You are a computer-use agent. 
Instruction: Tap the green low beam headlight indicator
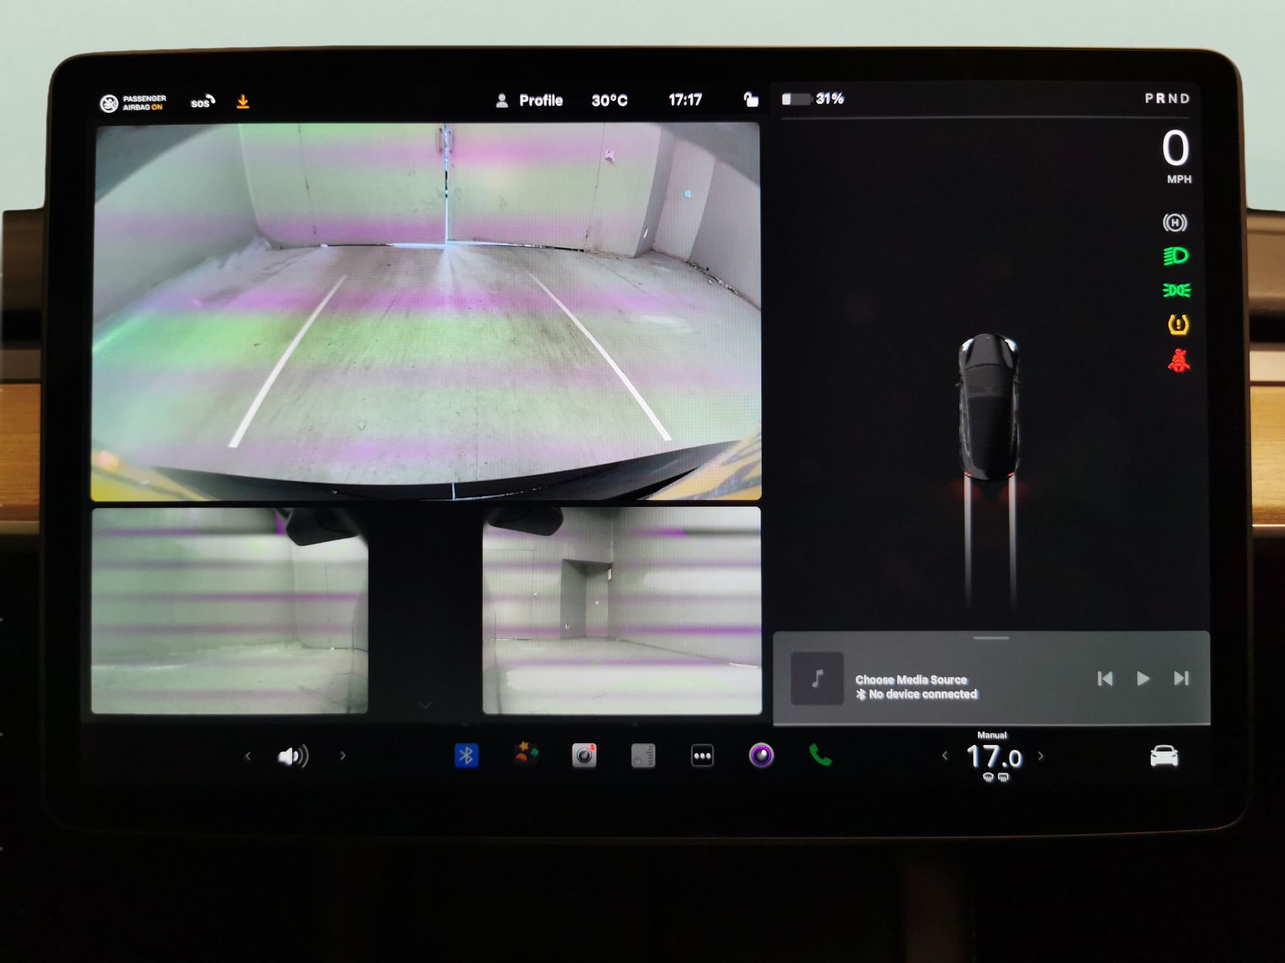pyautogui.click(x=1176, y=256)
